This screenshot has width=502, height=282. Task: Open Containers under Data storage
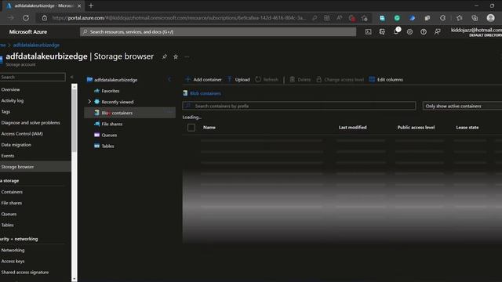[12, 192]
